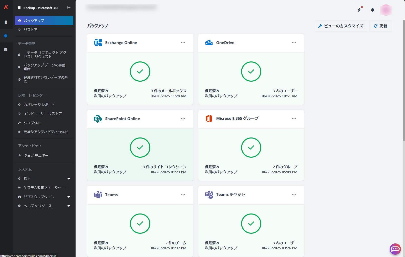
Task: Select the blue shield icon in left rail
Action: click(6, 36)
